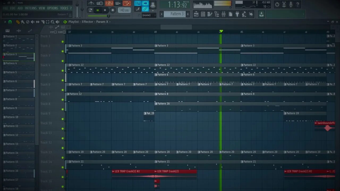Adjust the main volume slider
Screen dimensions: 340x191
point(77,9)
